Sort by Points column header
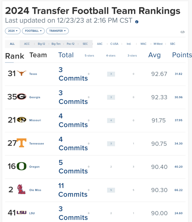Viewport: 192px width, 222px height. click(182, 55)
